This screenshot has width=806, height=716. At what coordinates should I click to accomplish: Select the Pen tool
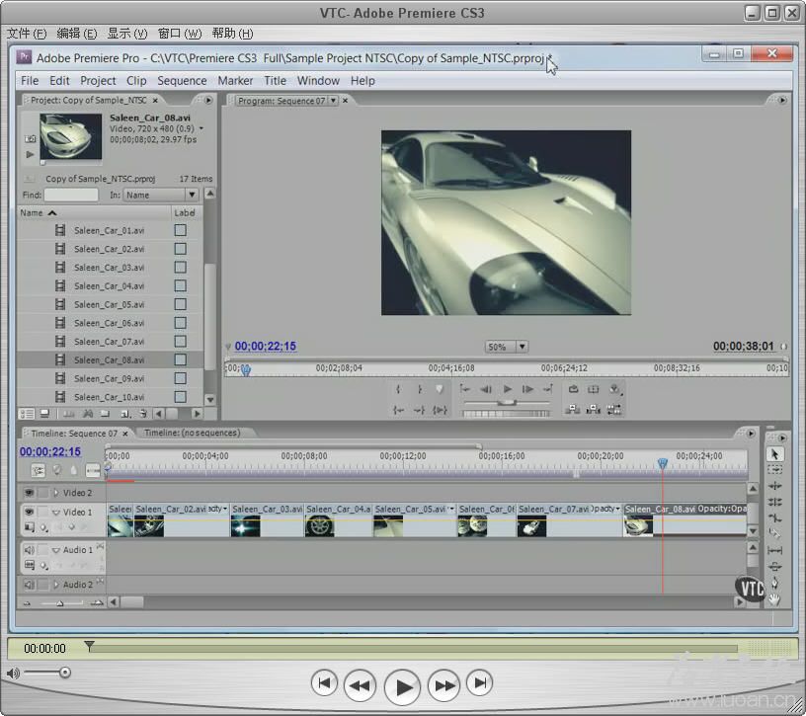(774, 583)
